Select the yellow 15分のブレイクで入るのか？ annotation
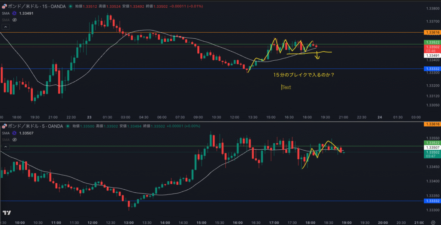441x225 pixels. (x=304, y=75)
